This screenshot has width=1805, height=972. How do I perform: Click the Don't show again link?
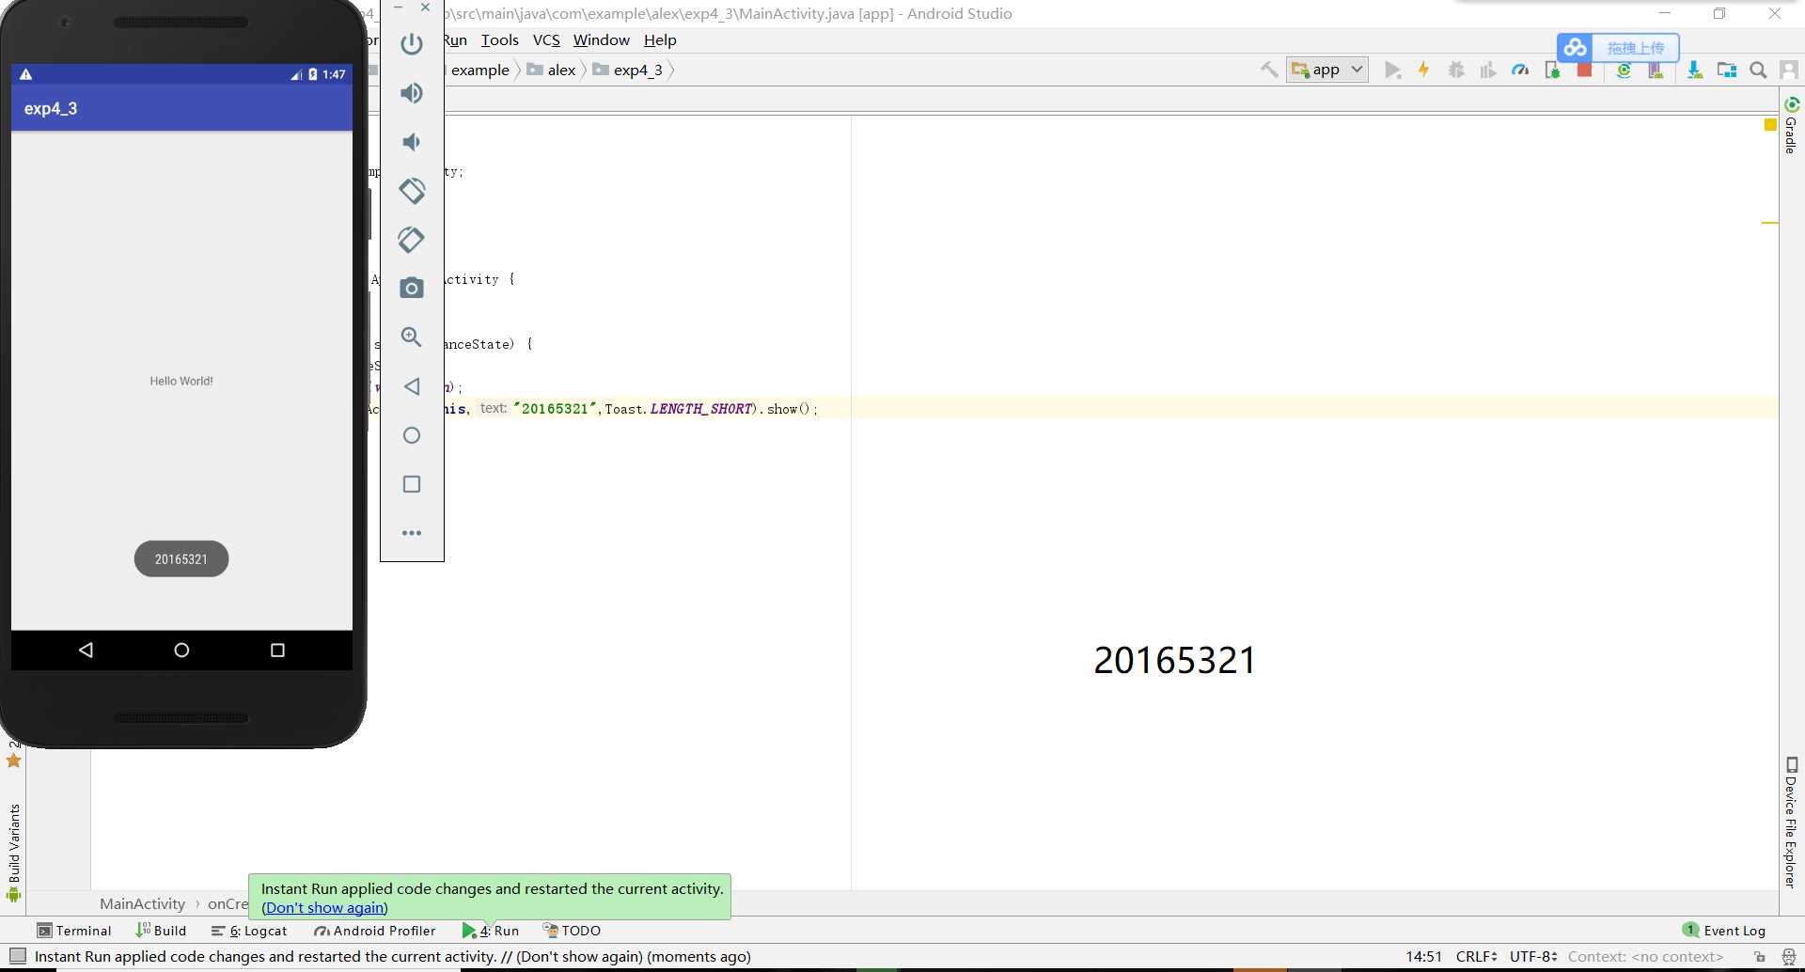[x=324, y=907]
